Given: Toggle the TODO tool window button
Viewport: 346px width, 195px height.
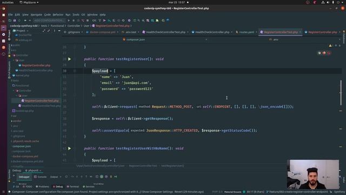Looking at the screenshot, I should (28, 186).
